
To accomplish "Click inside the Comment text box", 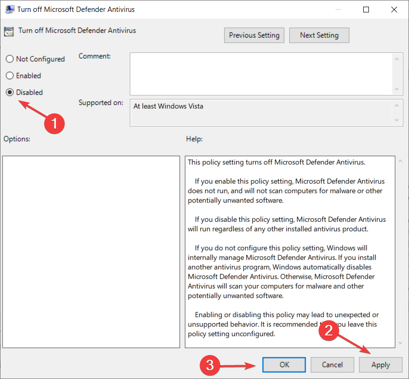I will click(261, 74).
